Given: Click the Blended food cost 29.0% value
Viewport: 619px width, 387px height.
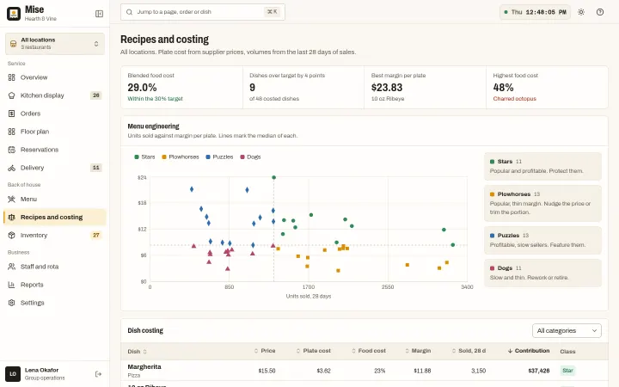Looking at the screenshot, I should click(x=142, y=87).
